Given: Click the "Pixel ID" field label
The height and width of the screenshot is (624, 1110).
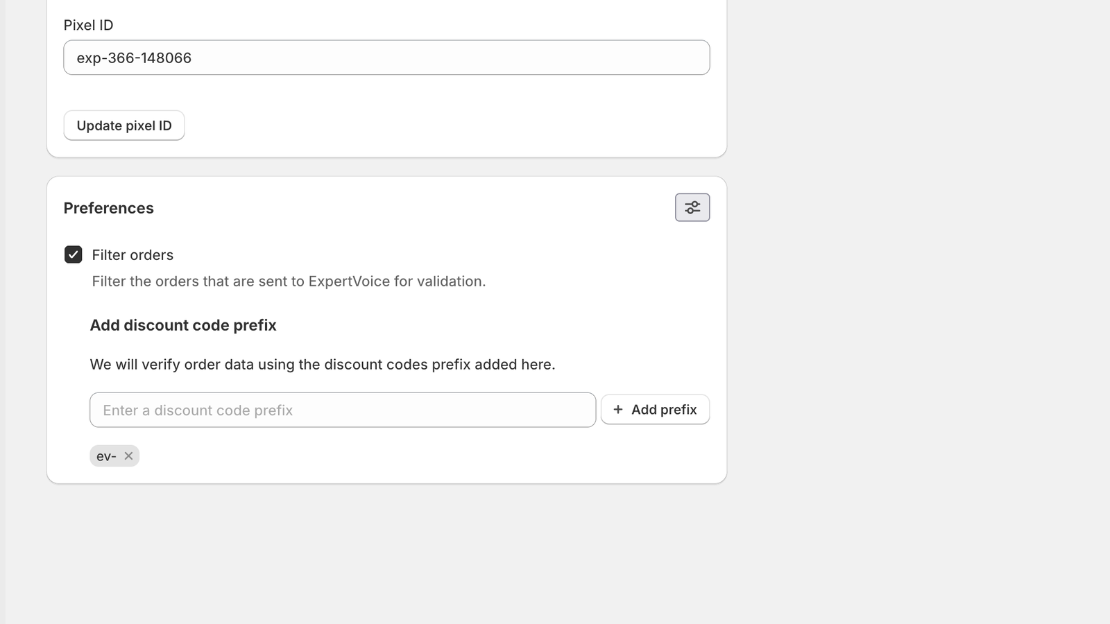Looking at the screenshot, I should click(x=88, y=25).
